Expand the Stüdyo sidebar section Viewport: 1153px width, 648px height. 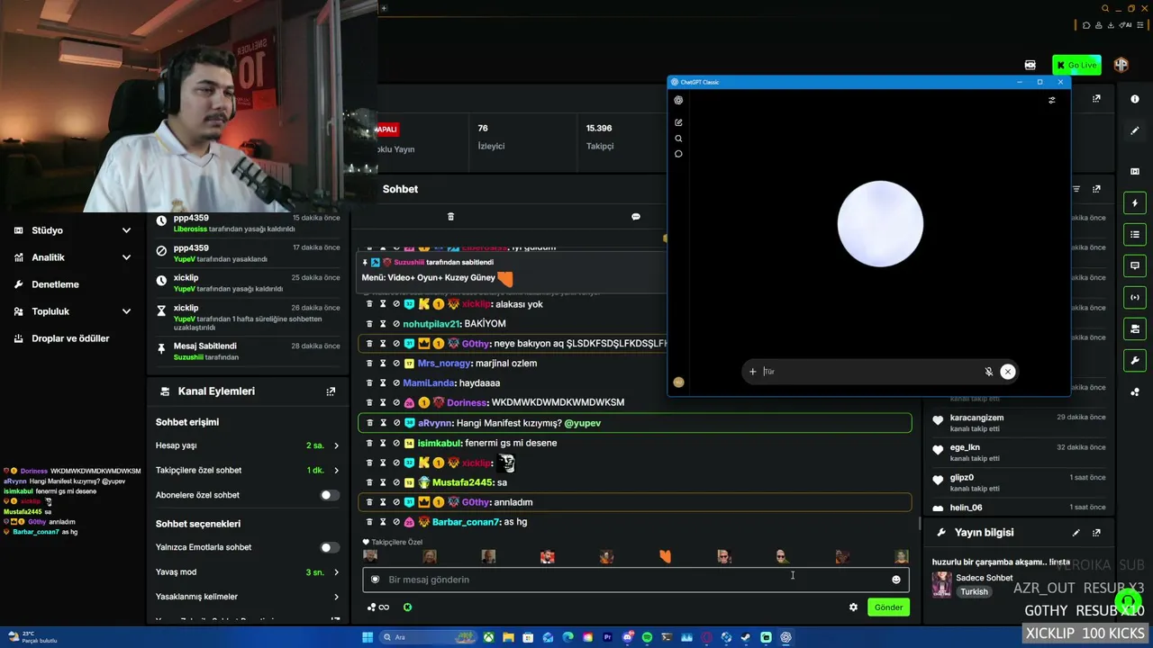pyautogui.click(x=72, y=230)
